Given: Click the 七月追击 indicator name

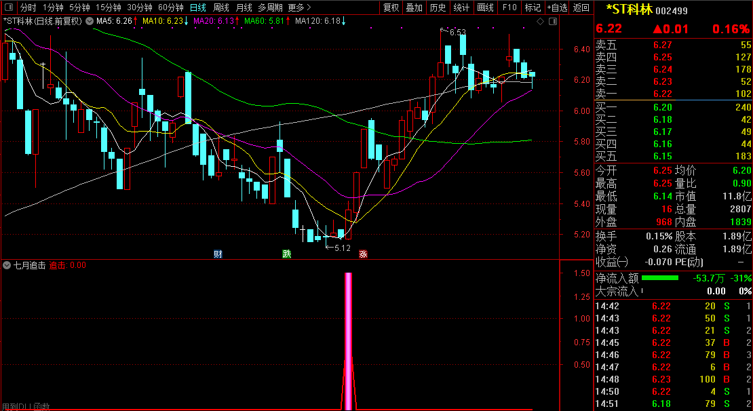Looking at the screenshot, I should (29, 265).
